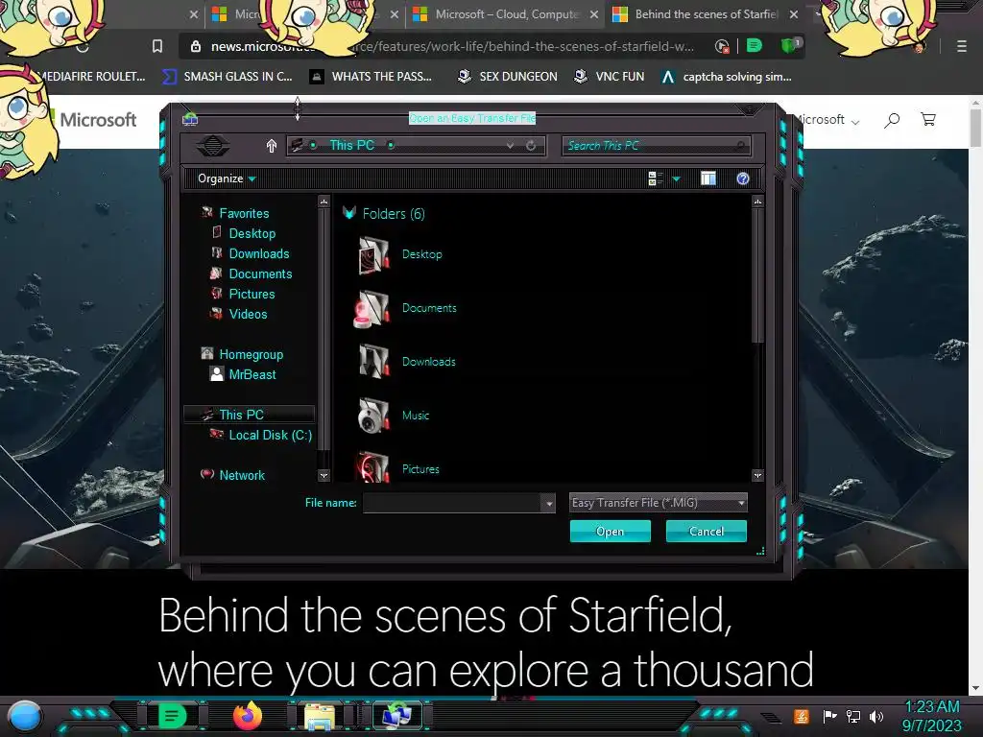Select Homegroup in navigation pane
Screen dimensions: 983x737
pos(251,355)
